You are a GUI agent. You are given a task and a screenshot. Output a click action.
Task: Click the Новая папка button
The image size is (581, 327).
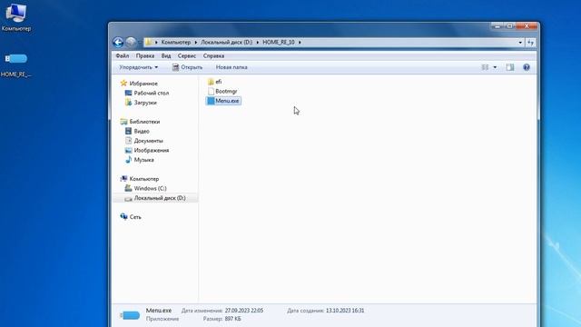(231, 67)
